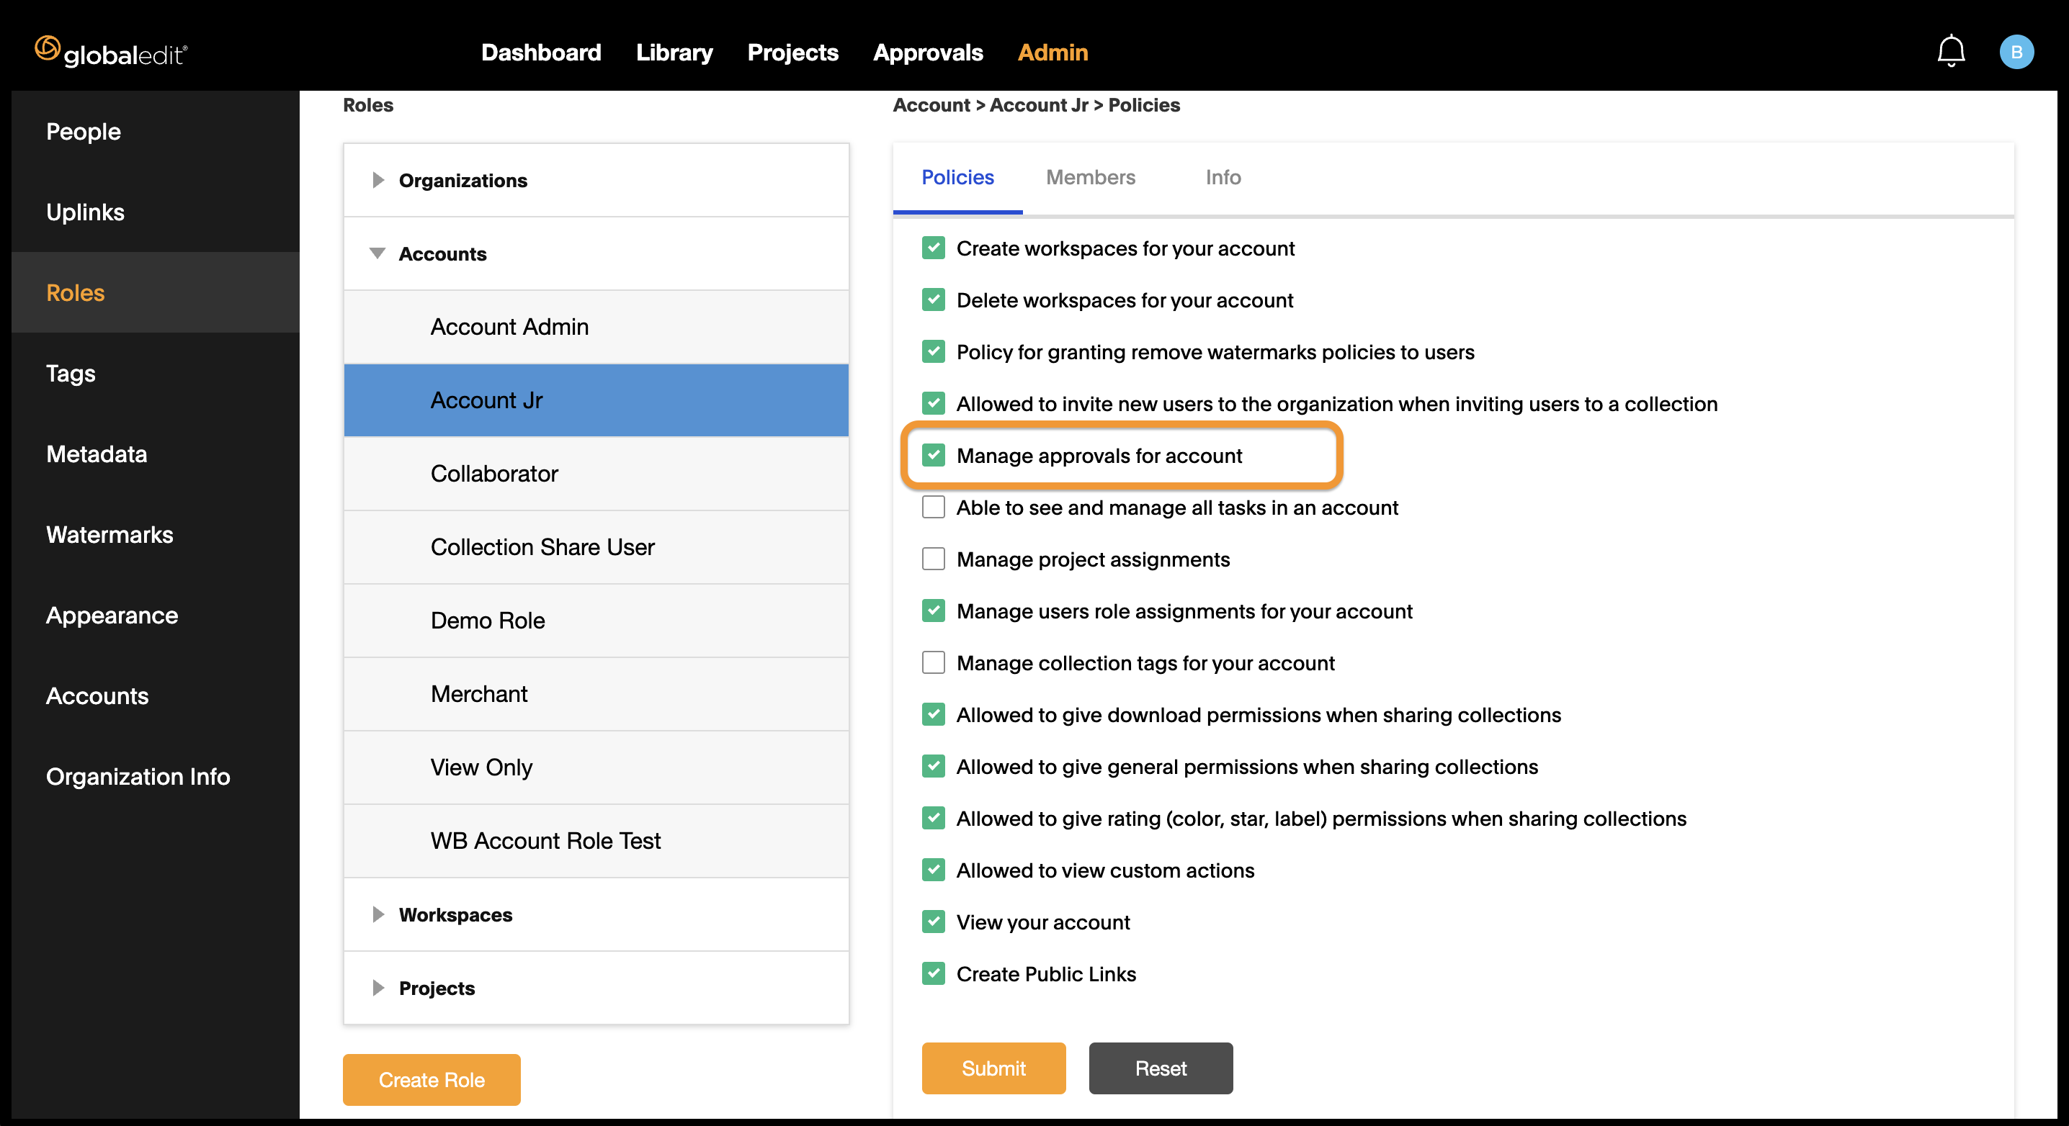2069x1126 pixels.
Task: Go to Uplinks in sidebar
Action: (155, 212)
